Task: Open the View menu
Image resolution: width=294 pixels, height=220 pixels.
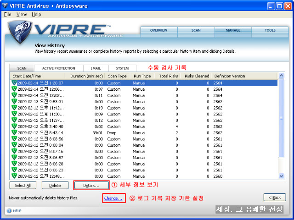Action: [22, 14]
